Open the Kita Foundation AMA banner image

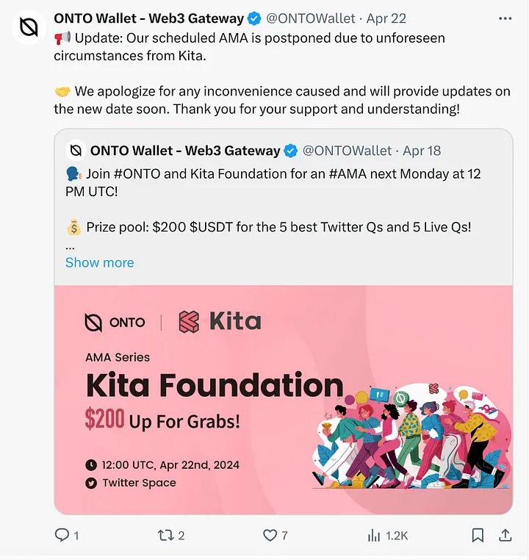click(x=283, y=399)
